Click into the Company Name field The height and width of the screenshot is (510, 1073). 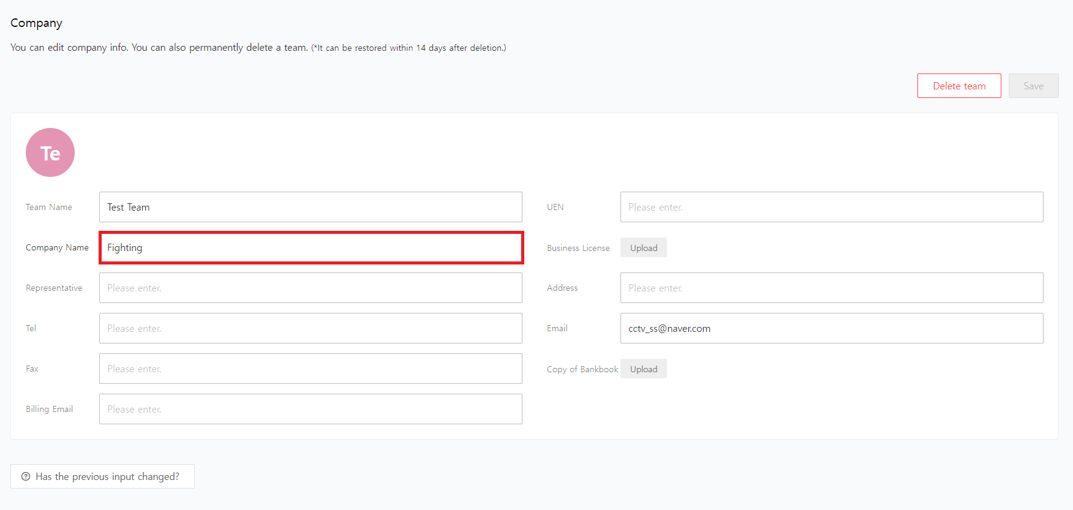coord(311,247)
